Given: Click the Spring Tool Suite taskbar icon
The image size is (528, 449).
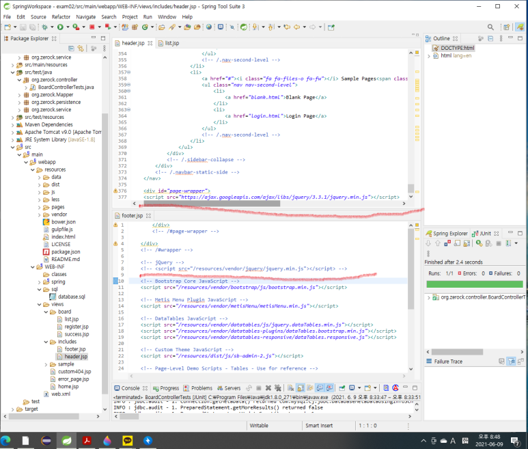Looking at the screenshot, I should [67, 440].
